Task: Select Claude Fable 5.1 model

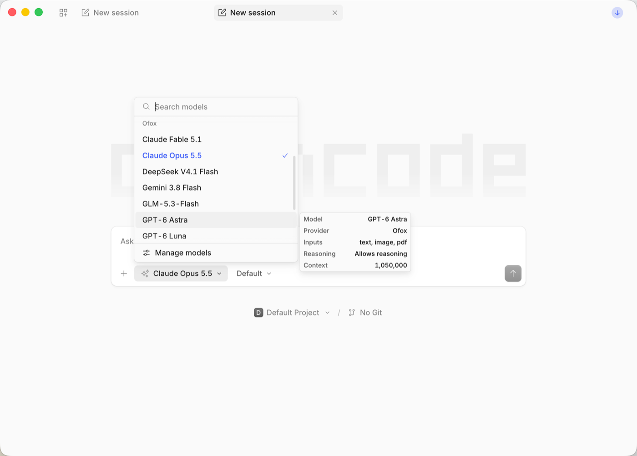Action: 216,139
